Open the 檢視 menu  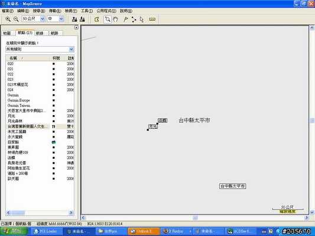[71, 11]
